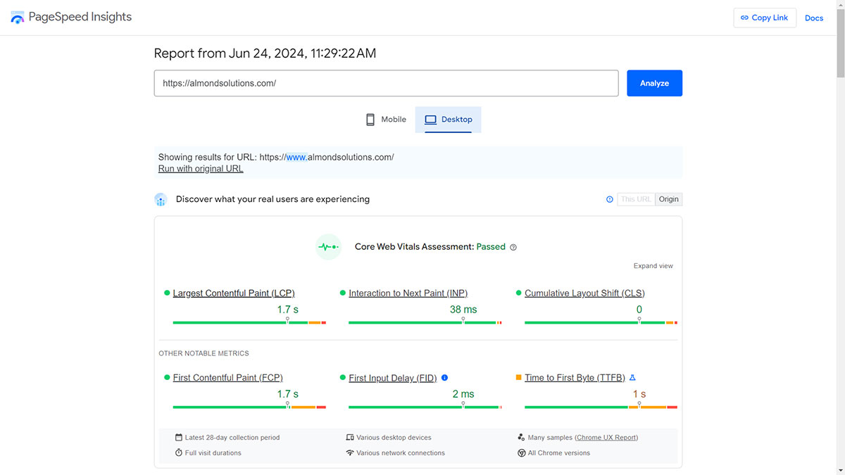Open Largest Contentful Paint (LCP) link
The image size is (845, 475).
(x=234, y=293)
